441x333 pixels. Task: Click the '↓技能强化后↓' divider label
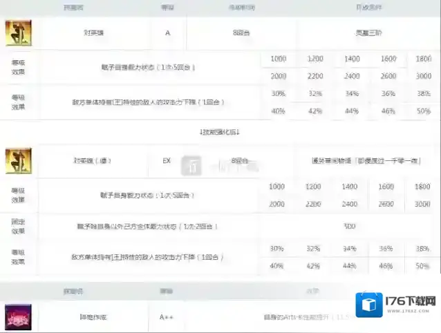point(220,132)
